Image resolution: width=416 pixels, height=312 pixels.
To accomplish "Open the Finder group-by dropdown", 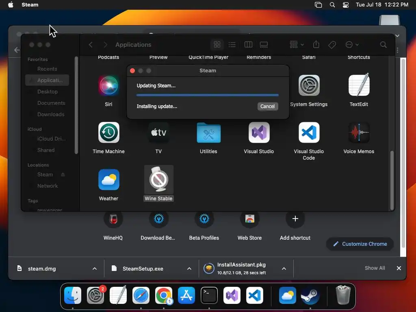I will coord(297,45).
